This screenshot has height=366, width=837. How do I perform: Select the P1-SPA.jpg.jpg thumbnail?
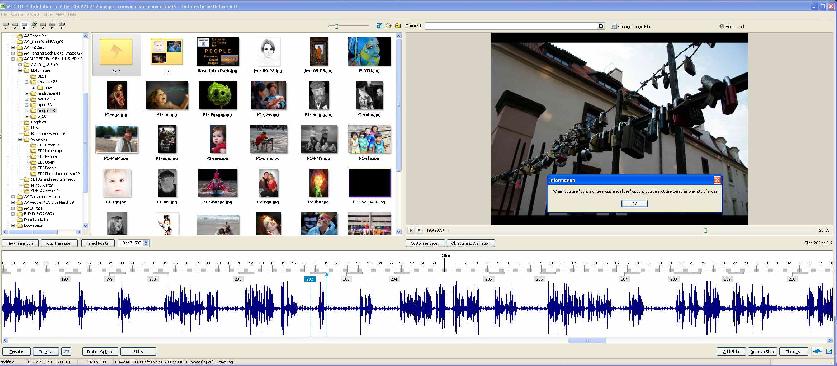tap(217, 183)
